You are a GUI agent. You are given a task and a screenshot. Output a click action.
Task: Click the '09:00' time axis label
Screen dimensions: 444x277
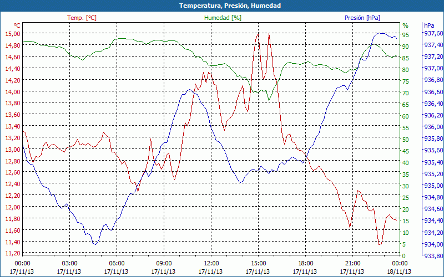pos(164,264)
